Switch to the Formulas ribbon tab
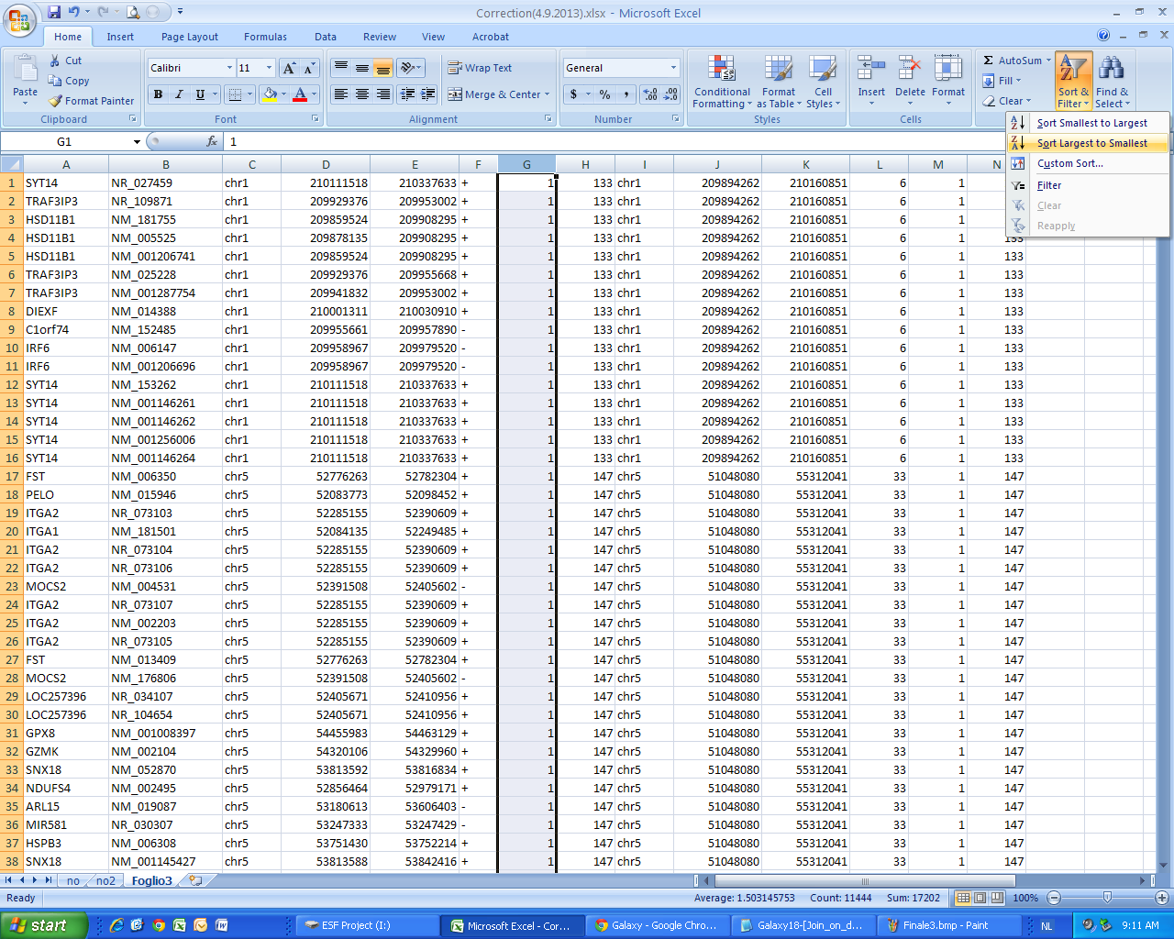 265,37
